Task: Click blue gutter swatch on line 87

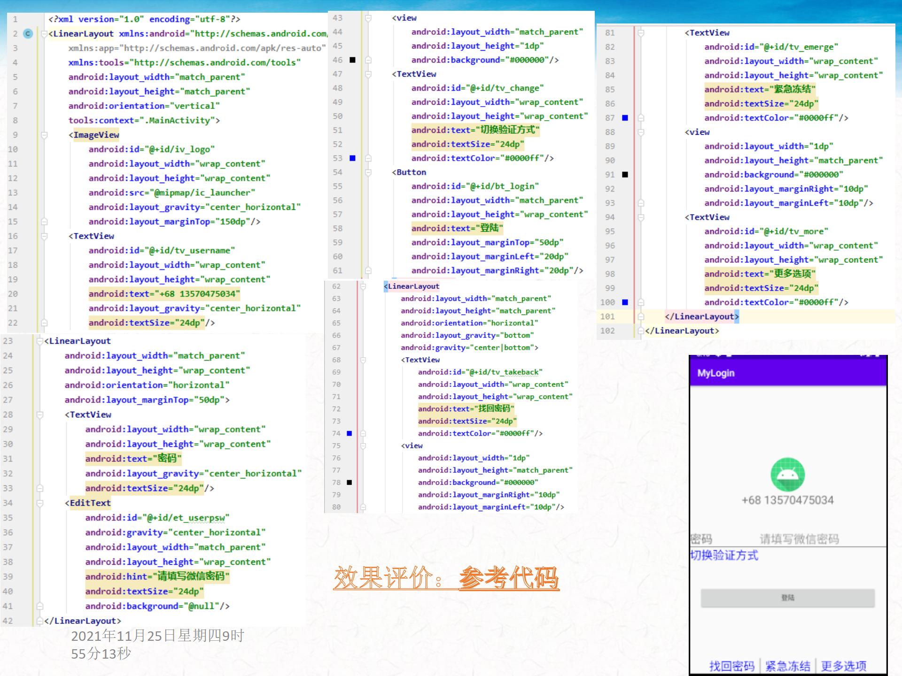Action: [625, 118]
